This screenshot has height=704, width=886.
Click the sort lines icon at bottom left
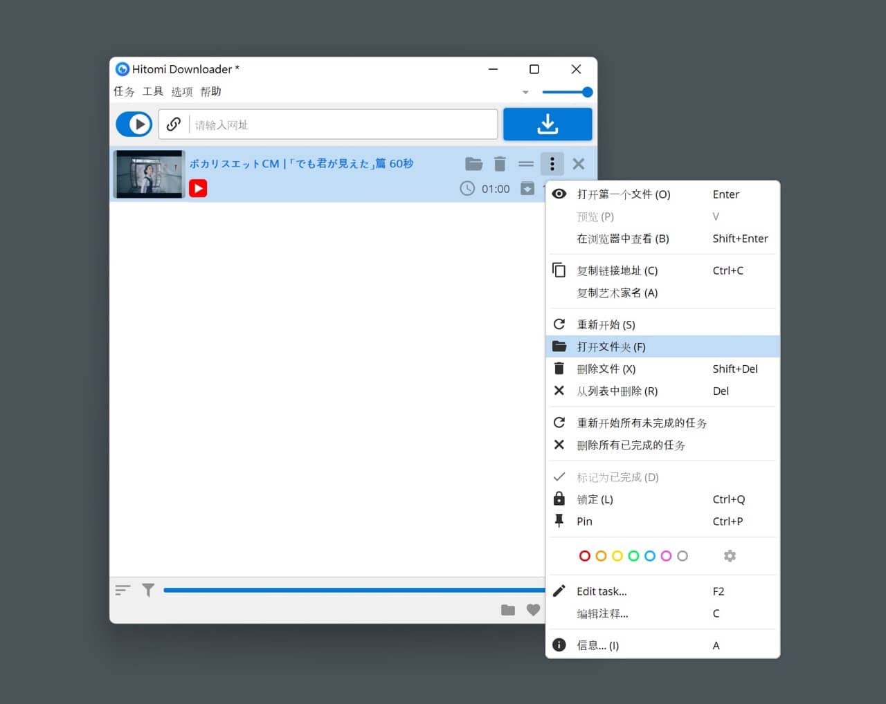(123, 590)
